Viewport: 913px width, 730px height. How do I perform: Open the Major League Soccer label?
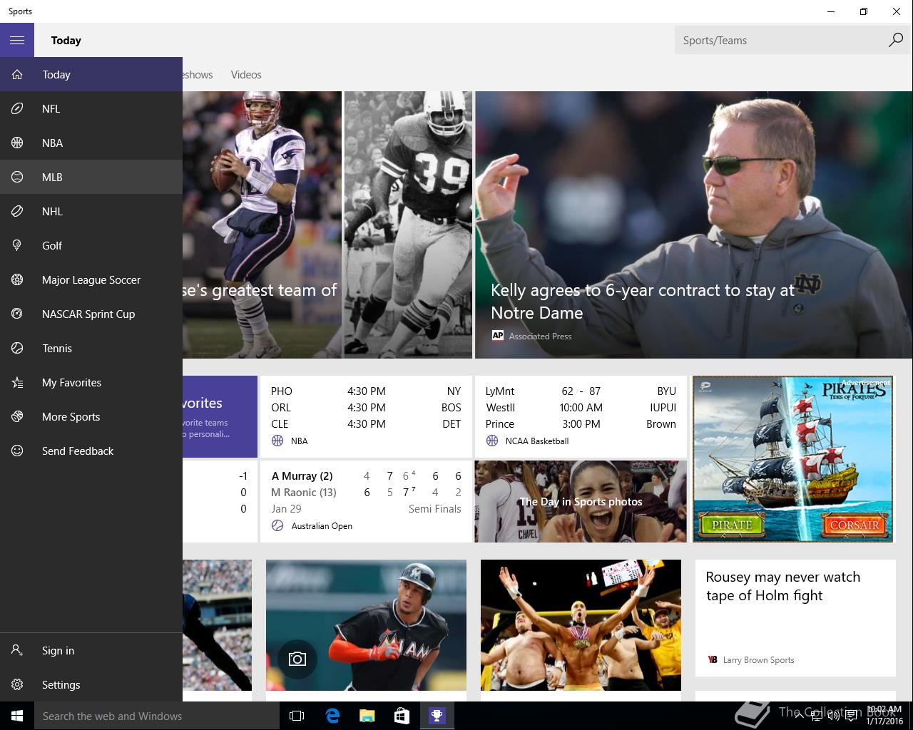pos(91,279)
